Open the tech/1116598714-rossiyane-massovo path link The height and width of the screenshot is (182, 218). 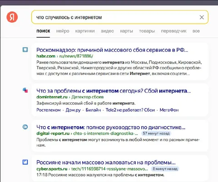click(109, 169)
